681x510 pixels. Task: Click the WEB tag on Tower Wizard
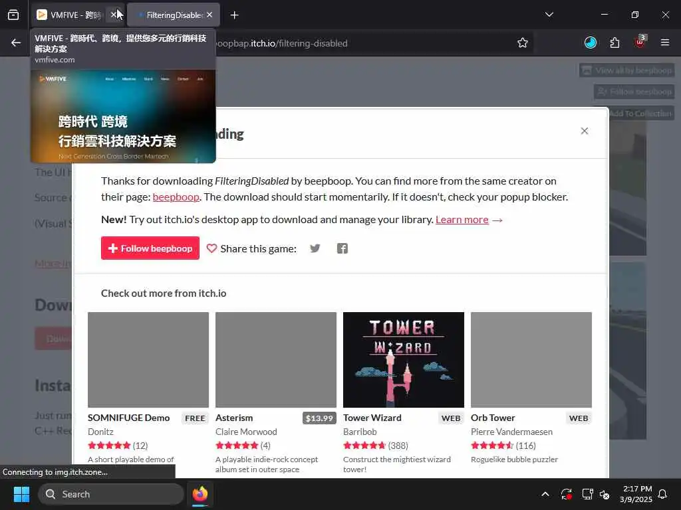tap(451, 418)
